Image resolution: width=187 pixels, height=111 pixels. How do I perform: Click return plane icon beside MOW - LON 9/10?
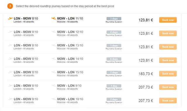(x=54, y=86)
